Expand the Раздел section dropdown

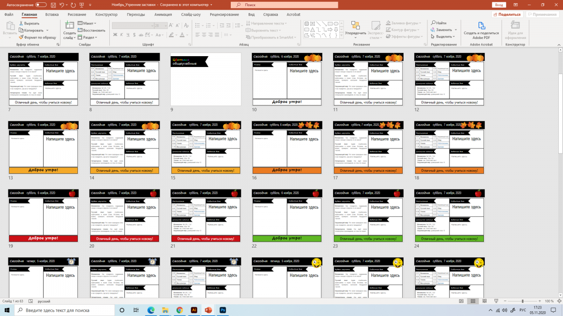(88, 37)
